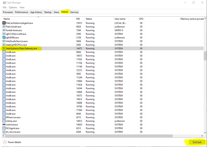Open the File menu
The height and width of the screenshot is (147, 207).
point(4,7)
